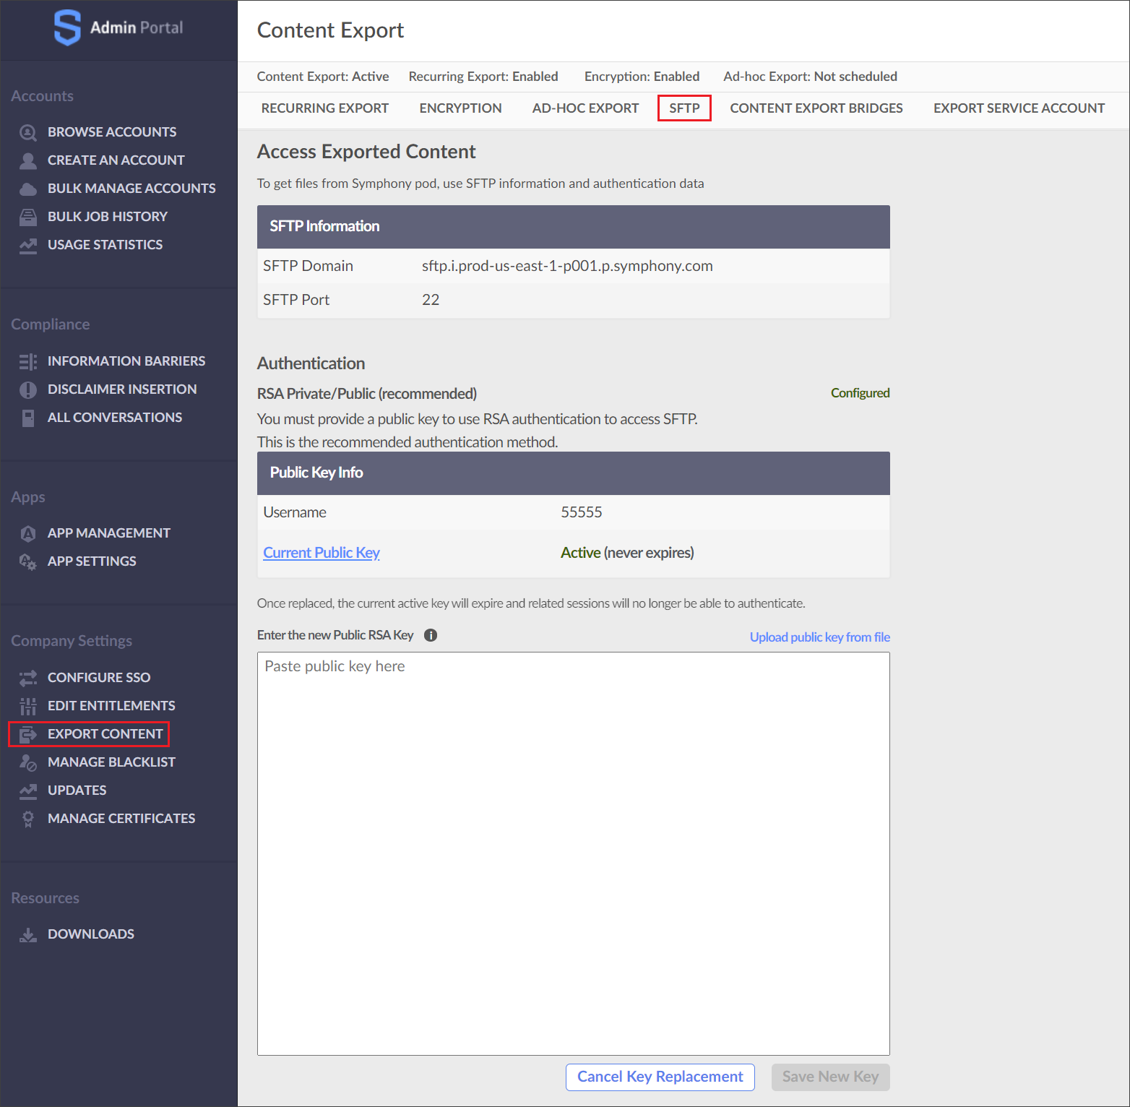The image size is (1130, 1107).
Task: Click the Paste public key text area
Action: coord(574,854)
